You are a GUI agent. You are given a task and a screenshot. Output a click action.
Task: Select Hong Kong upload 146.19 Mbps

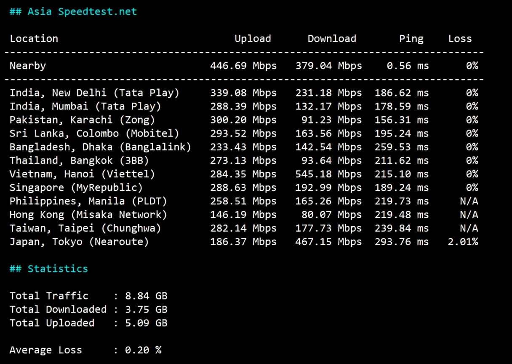pyautogui.click(x=243, y=215)
